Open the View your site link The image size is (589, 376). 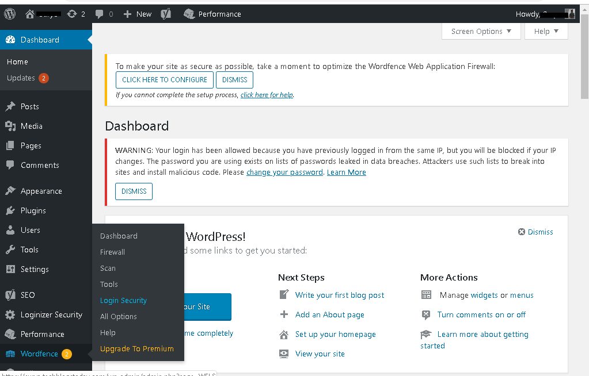click(320, 354)
